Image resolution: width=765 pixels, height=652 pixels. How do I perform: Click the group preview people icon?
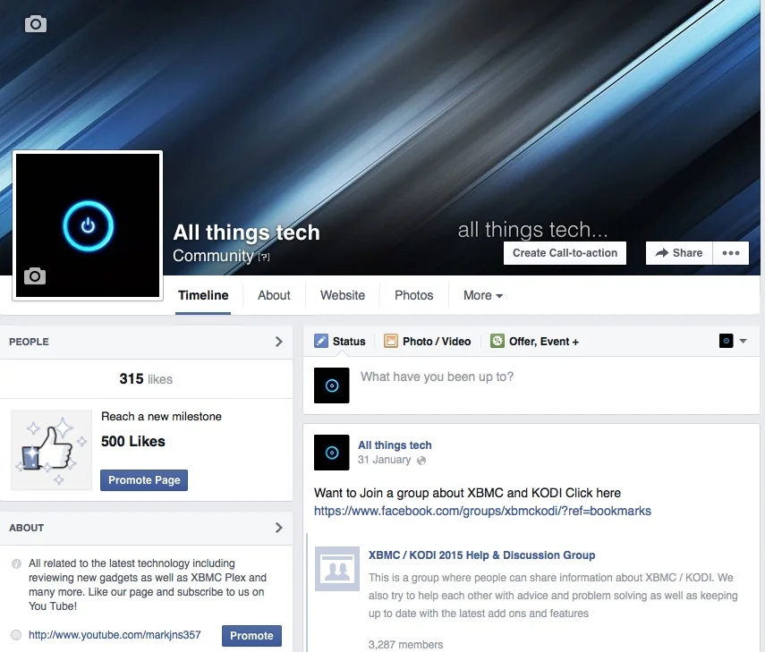click(x=337, y=569)
